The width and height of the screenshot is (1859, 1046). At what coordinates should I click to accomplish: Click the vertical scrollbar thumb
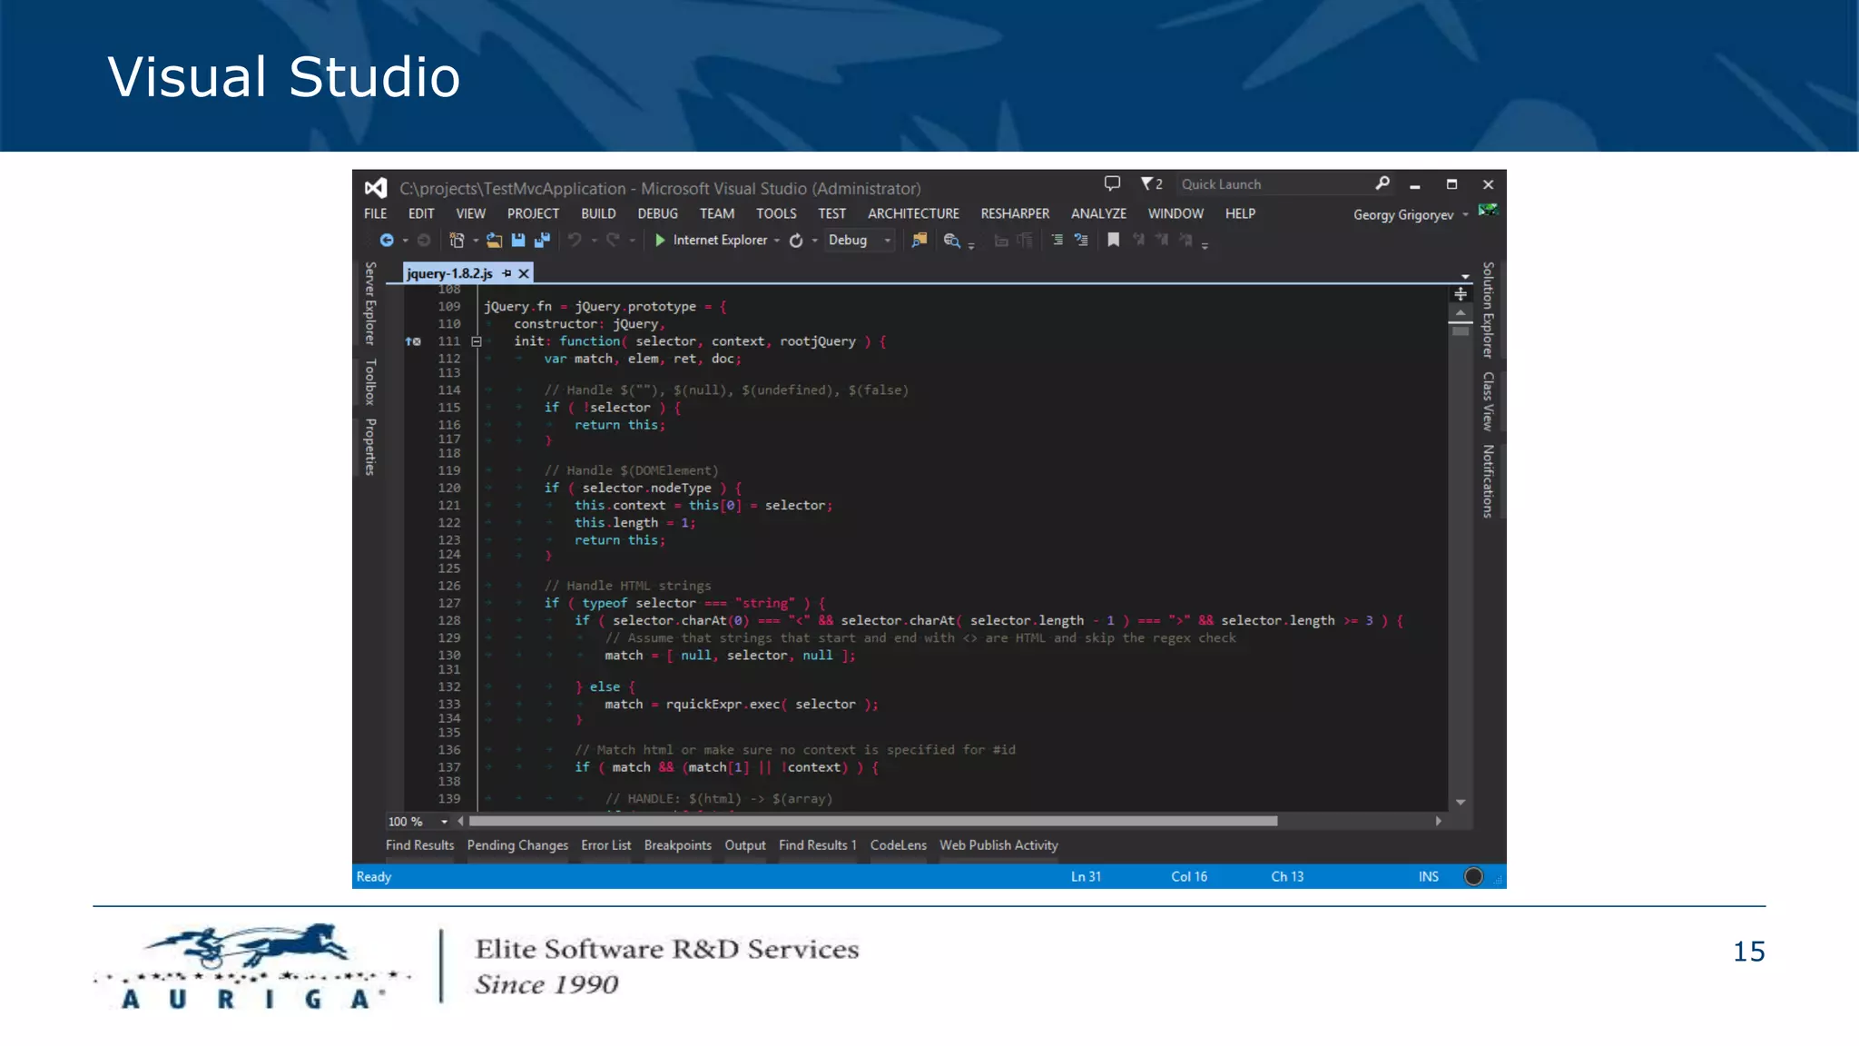(x=1461, y=331)
